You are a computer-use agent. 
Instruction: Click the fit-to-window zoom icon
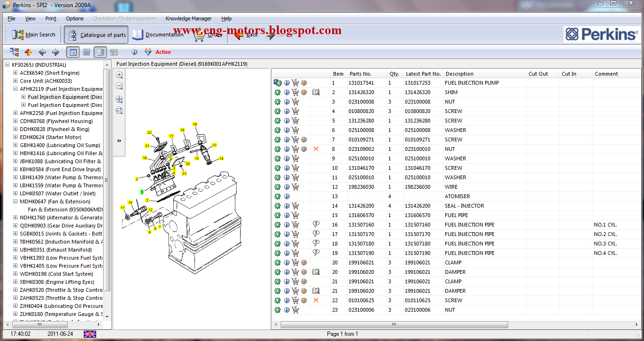click(x=119, y=99)
